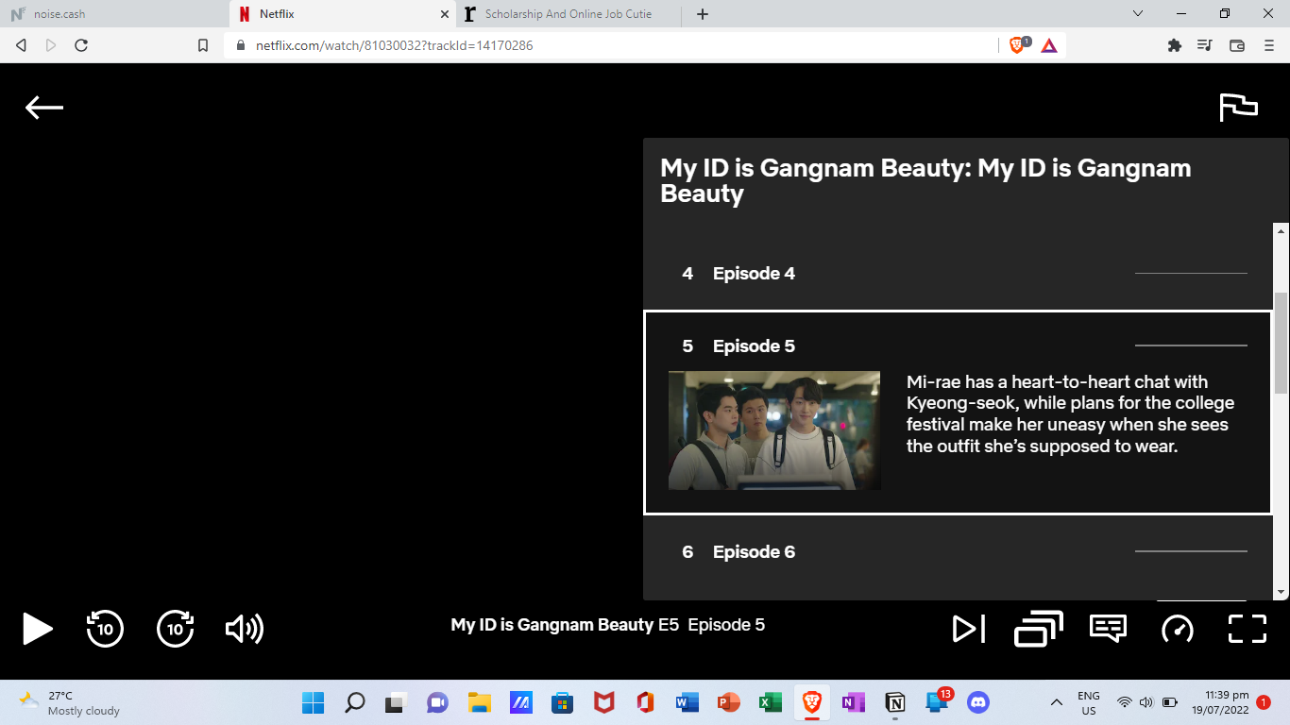Click the Episode 5 description text

[1071, 413]
